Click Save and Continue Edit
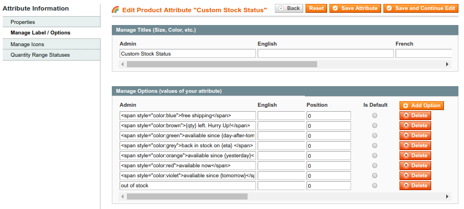Screen dimensions: 464x209 click(x=421, y=8)
